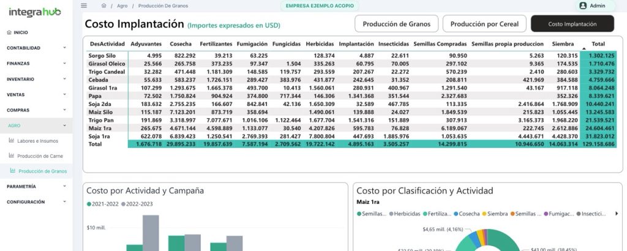Click the hamburger menu icon
Image resolution: width=627 pixels, height=251 pixels.
coord(84,6)
